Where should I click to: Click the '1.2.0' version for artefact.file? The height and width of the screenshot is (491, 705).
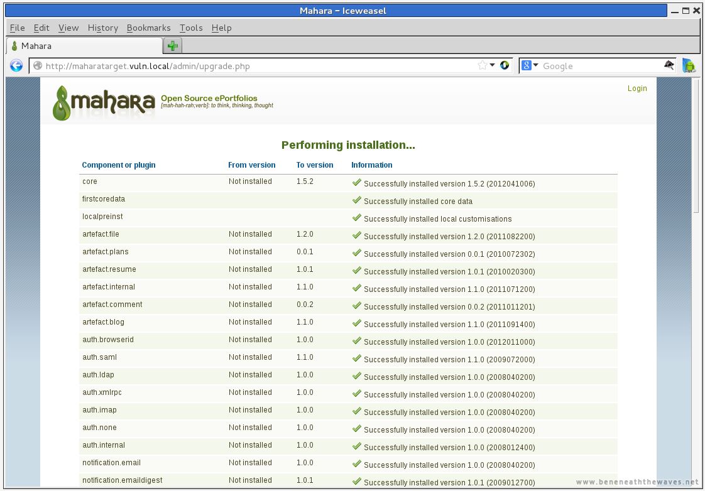pos(305,234)
